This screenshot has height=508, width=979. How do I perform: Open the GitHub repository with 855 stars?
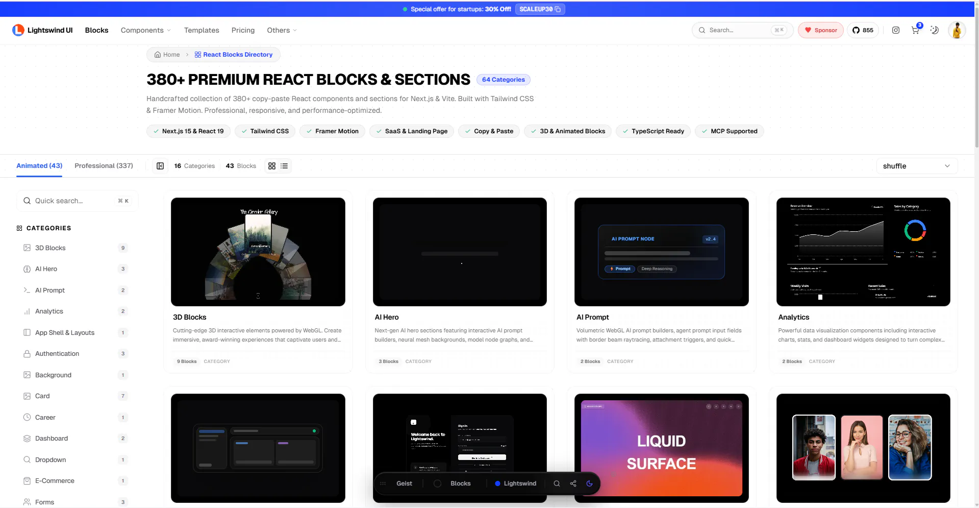click(x=863, y=30)
